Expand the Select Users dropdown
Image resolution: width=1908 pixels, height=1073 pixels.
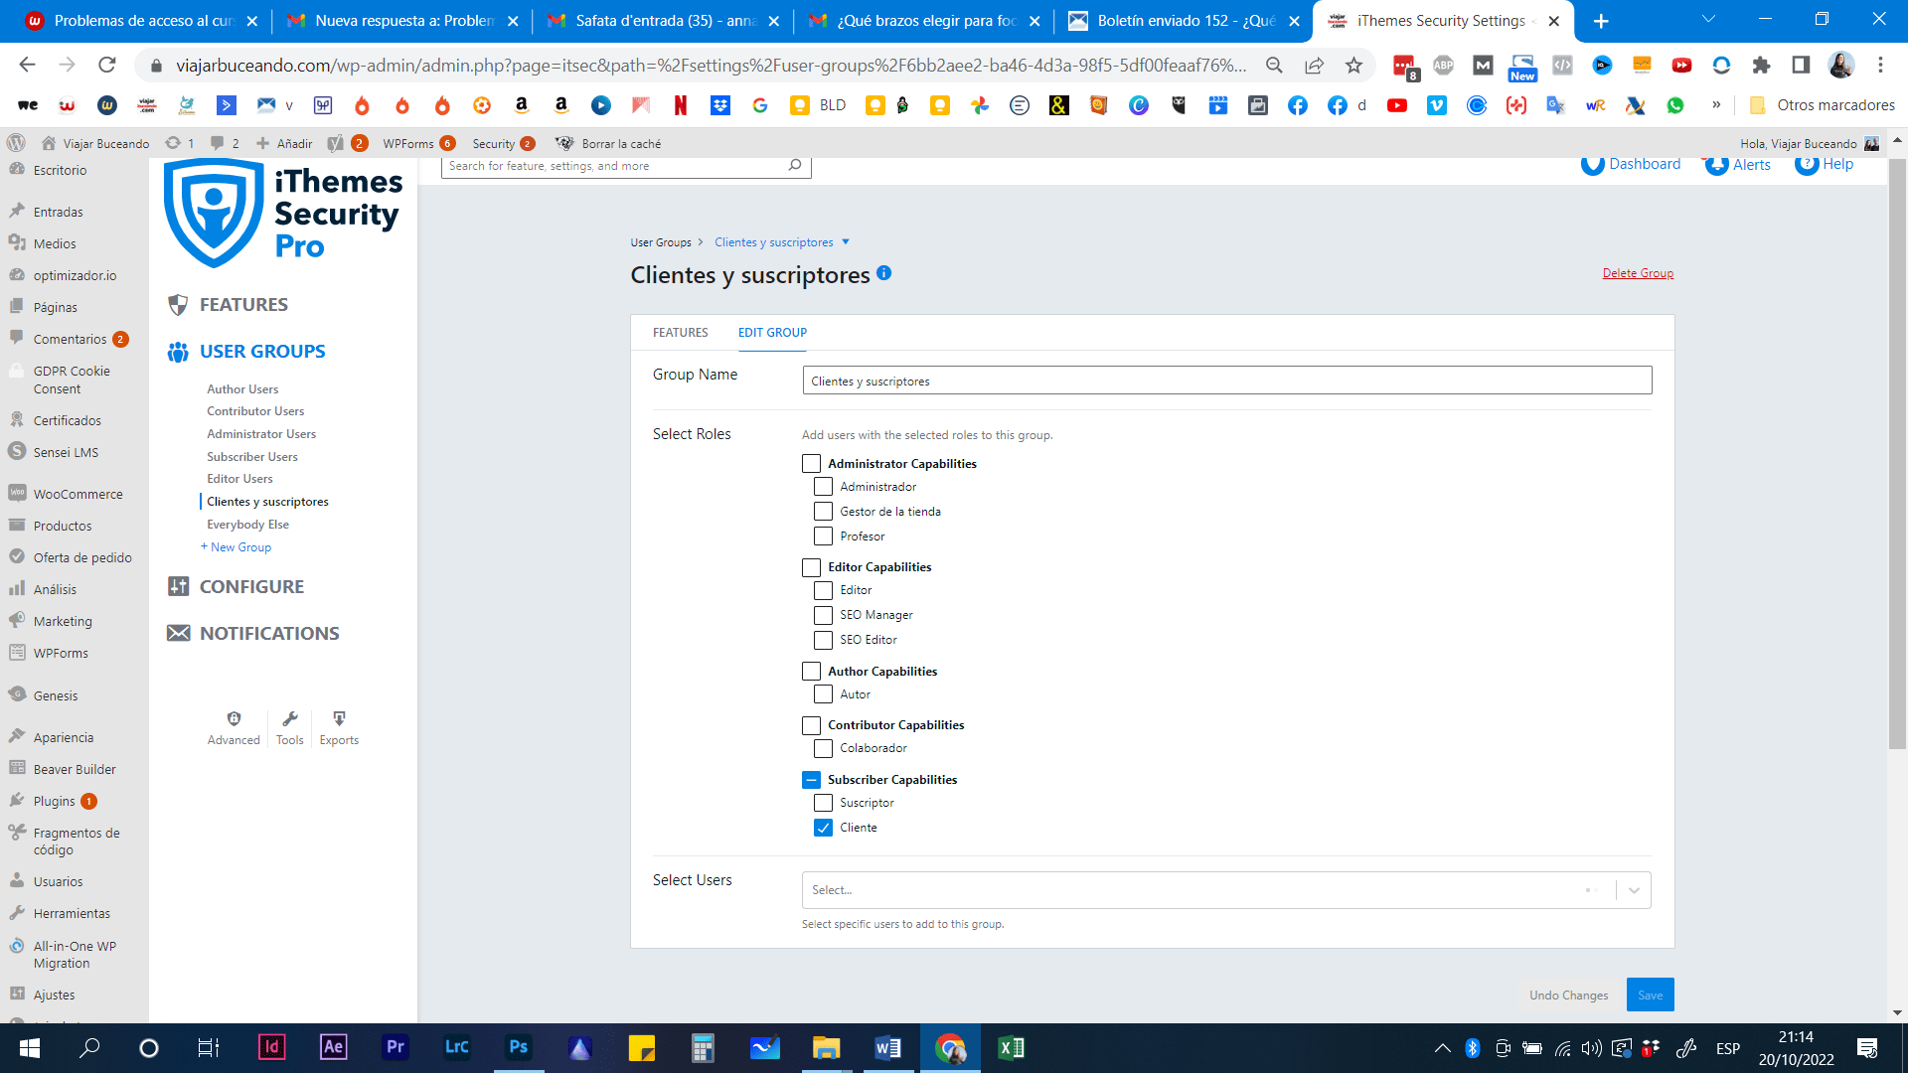[x=1634, y=890]
